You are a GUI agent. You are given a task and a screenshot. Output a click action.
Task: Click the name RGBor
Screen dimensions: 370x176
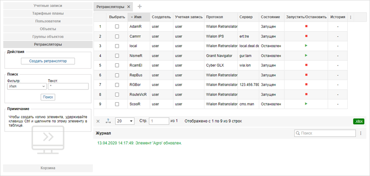135,85
